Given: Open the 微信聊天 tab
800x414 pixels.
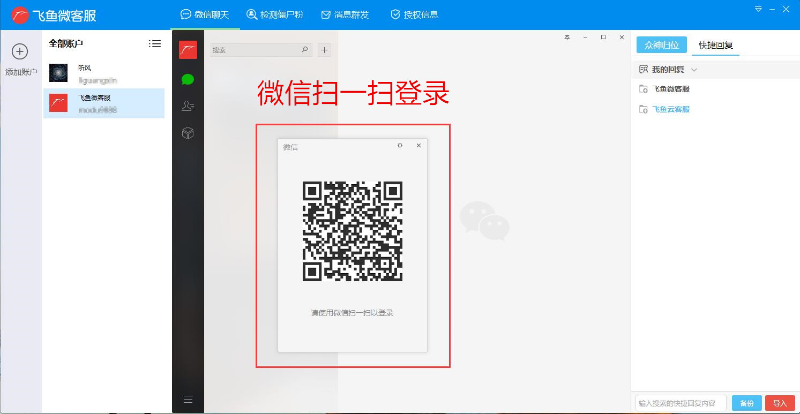Looking at the screenshot, I should tap(205, 14).
